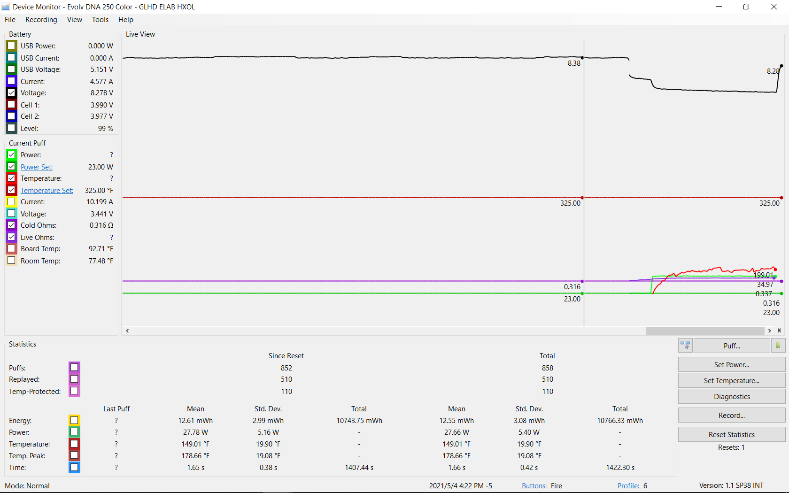Click the pause live view icon
The image size is (789, 493).
coord(778,346)
